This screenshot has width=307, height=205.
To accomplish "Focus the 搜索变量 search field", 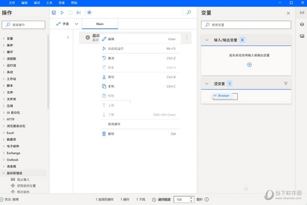I will click(x=246, y=25).
